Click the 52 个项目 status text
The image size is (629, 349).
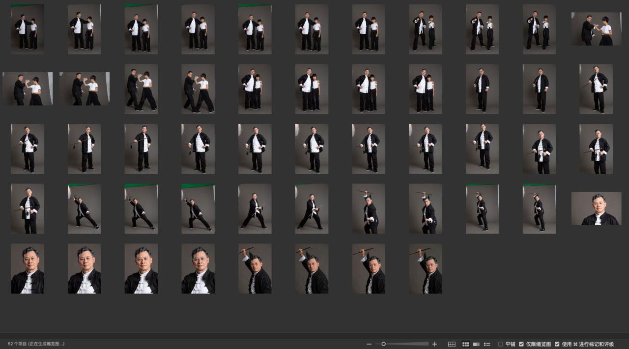click(36, 344)
